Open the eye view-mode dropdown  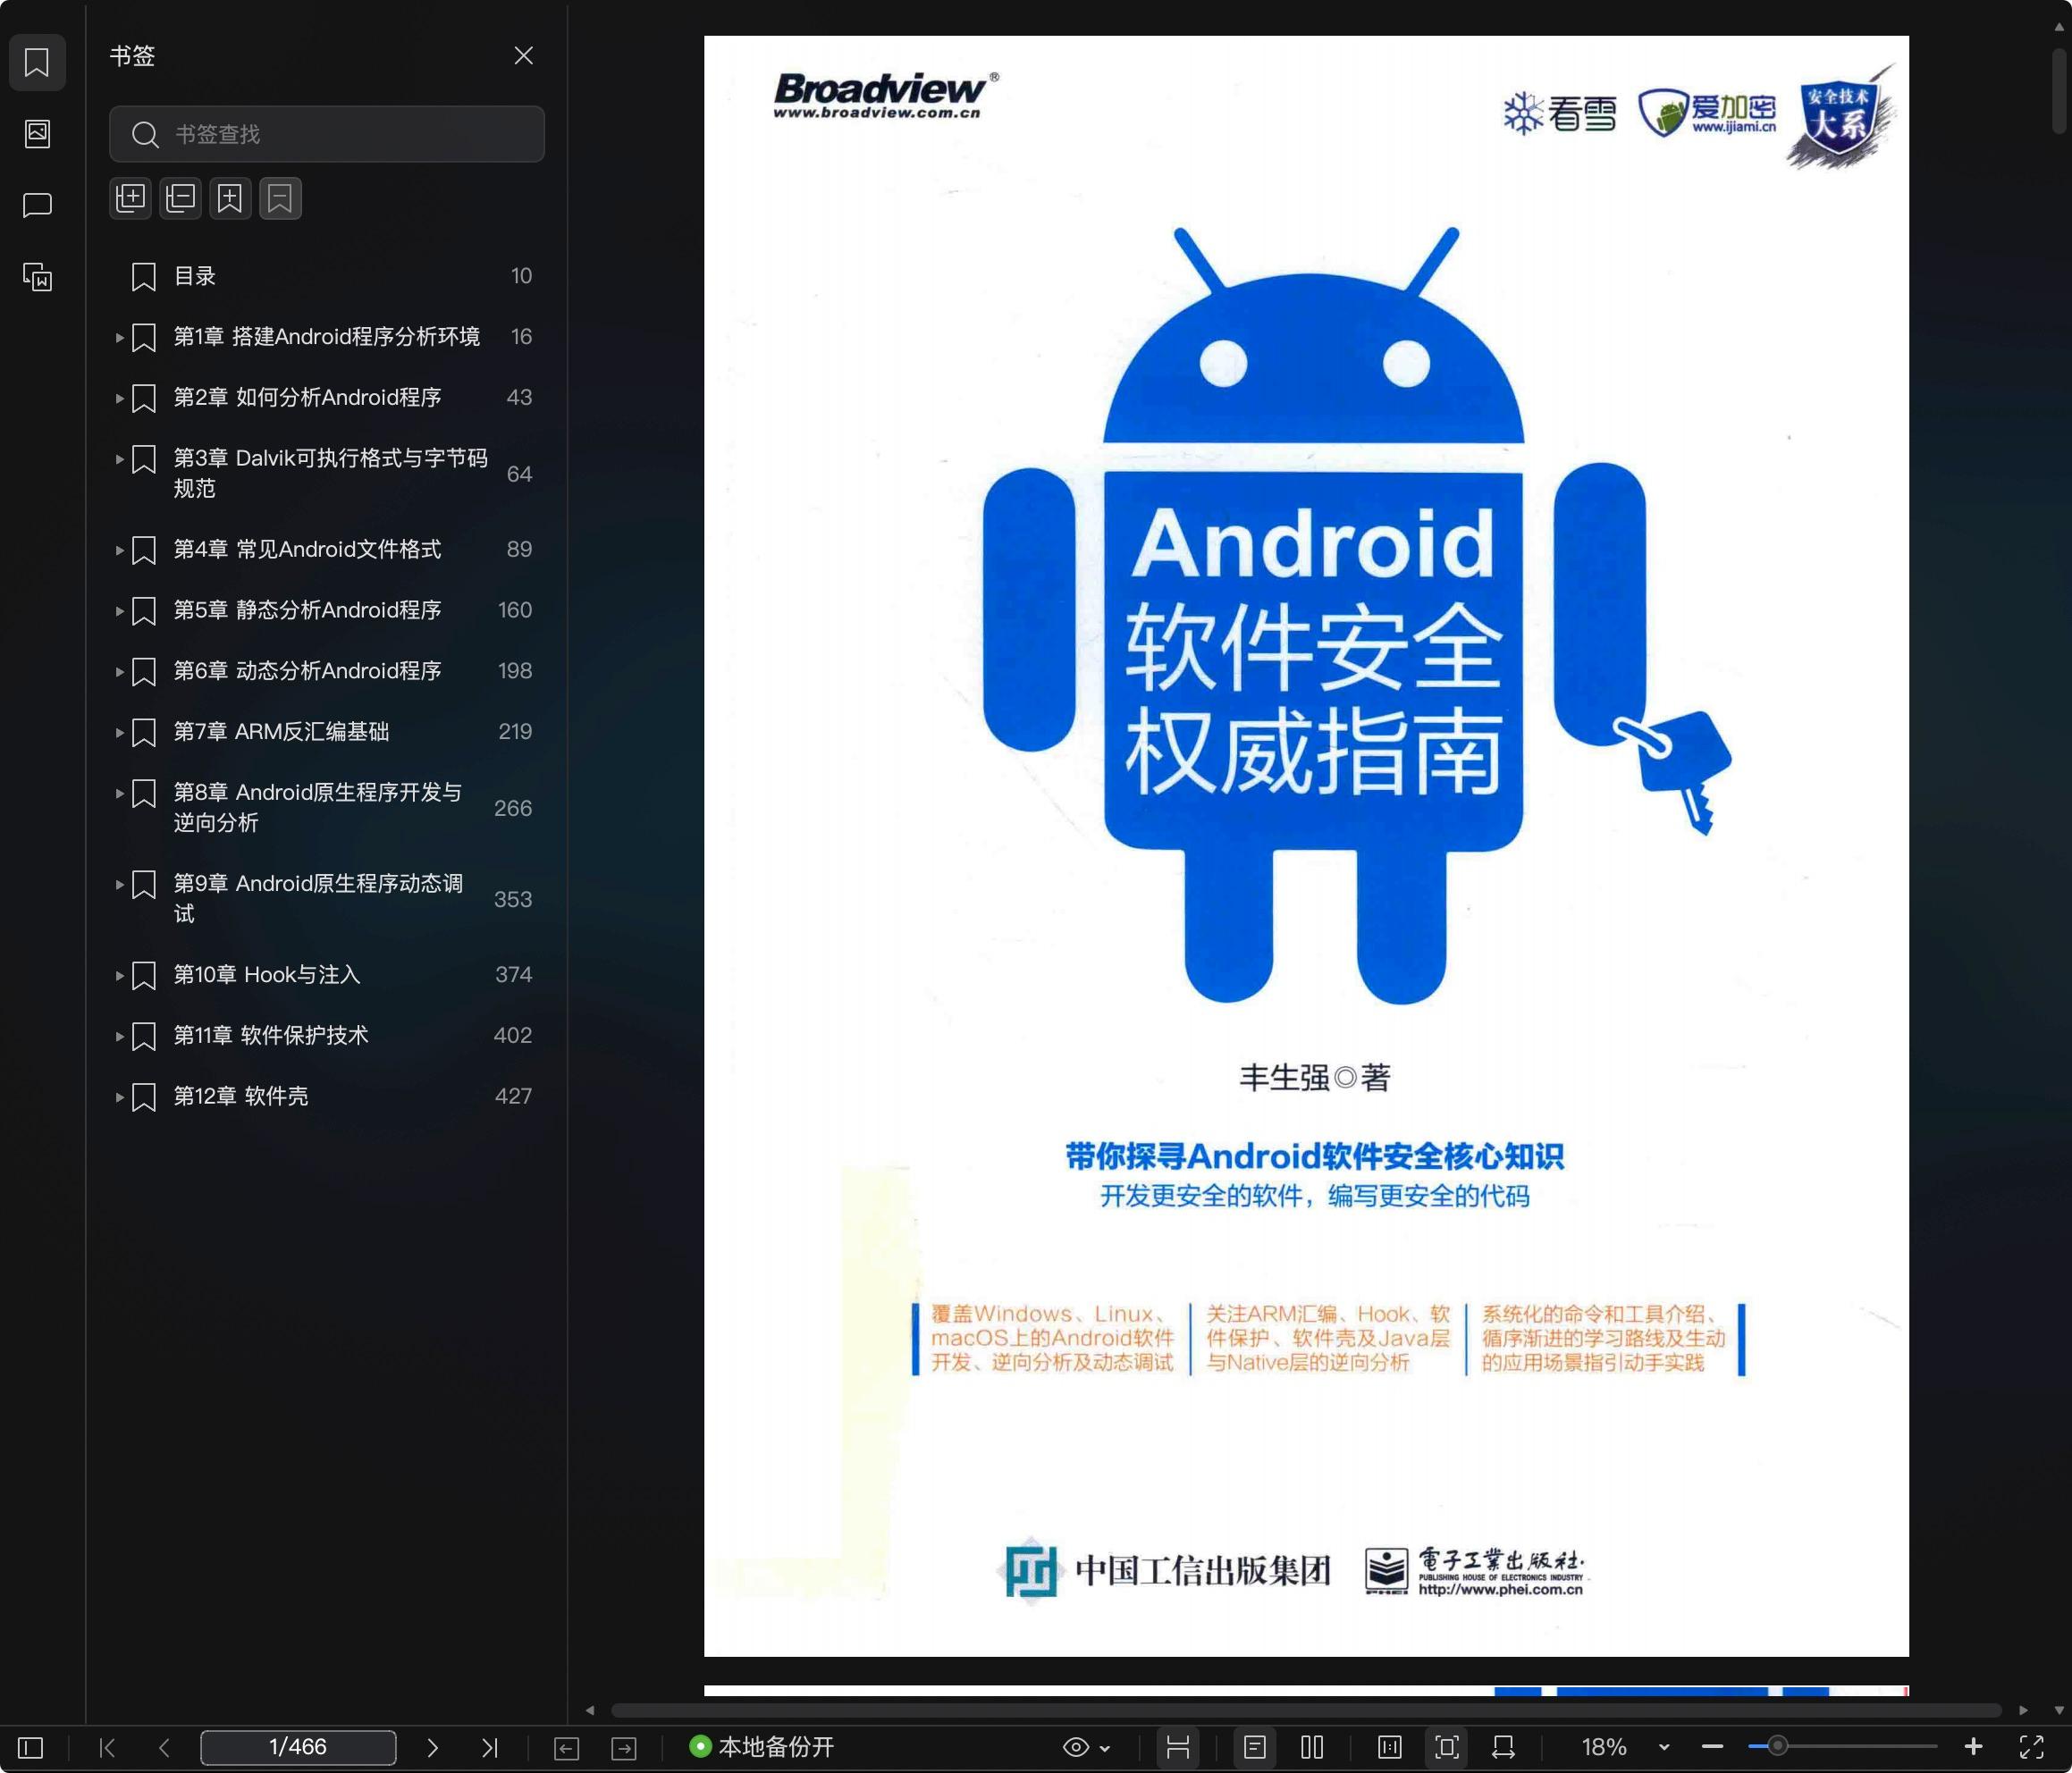(1086, 1747)
